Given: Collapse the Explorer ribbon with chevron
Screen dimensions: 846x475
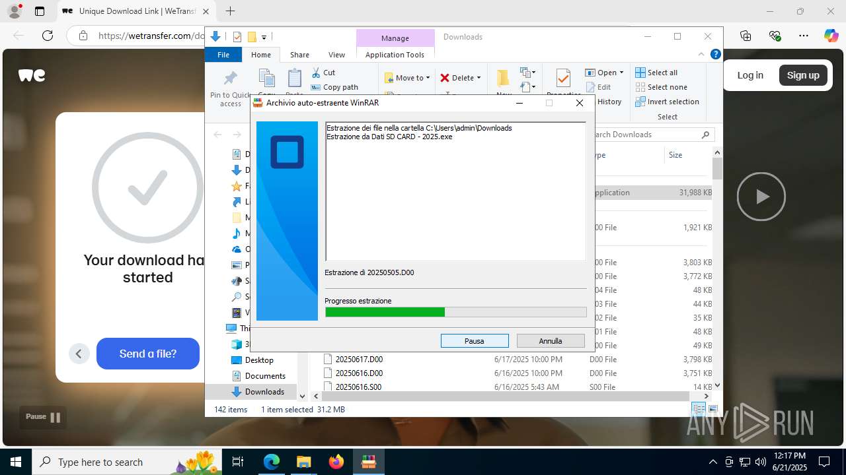Looking at the screenshot, I should pos(702,55).
